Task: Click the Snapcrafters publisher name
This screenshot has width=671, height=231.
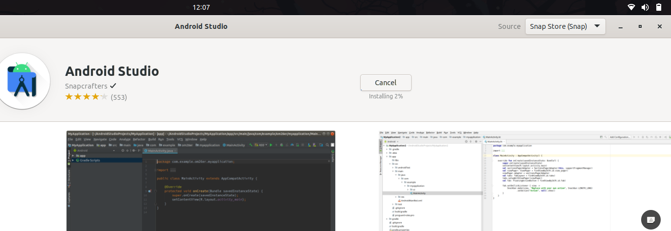Action: point(86,86)
